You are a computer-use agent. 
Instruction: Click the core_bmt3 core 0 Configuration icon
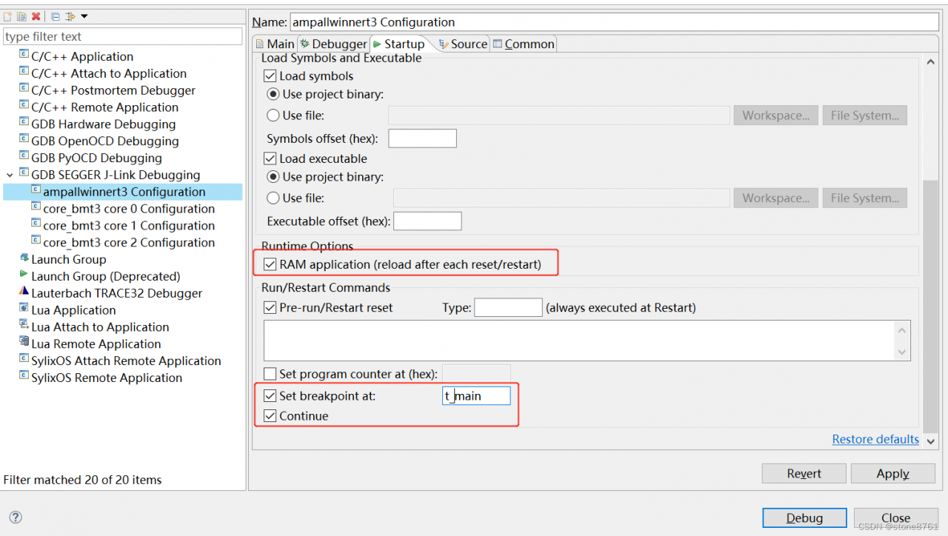pos(36,208)
